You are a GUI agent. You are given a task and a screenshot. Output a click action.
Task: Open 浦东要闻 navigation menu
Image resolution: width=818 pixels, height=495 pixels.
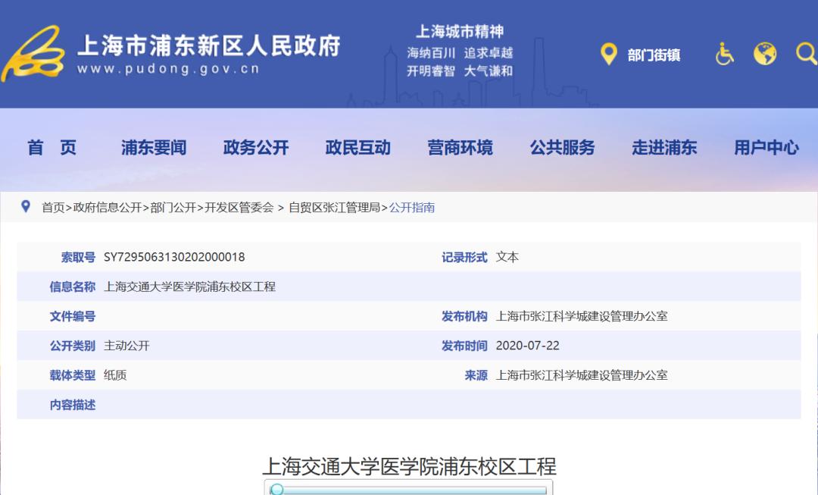pyautogui.click(x=154, y=148)
